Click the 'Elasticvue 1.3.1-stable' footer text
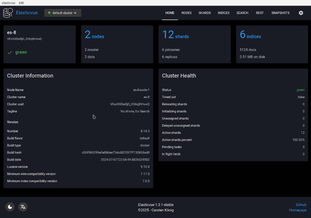The height and width of the screenshot is (218, 311). [x=156, y=205]
